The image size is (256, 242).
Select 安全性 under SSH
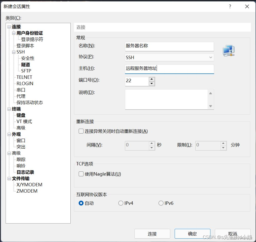pyautogui.click(x=28, y=58)
